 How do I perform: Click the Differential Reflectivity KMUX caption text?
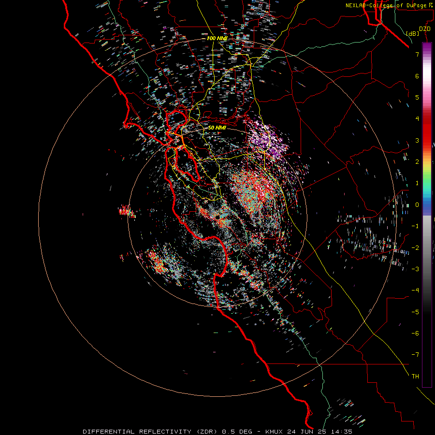tap(217, 432)
